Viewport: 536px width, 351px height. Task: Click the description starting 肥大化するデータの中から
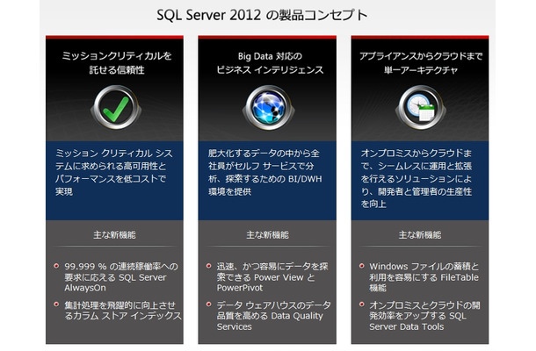[265, 172]
